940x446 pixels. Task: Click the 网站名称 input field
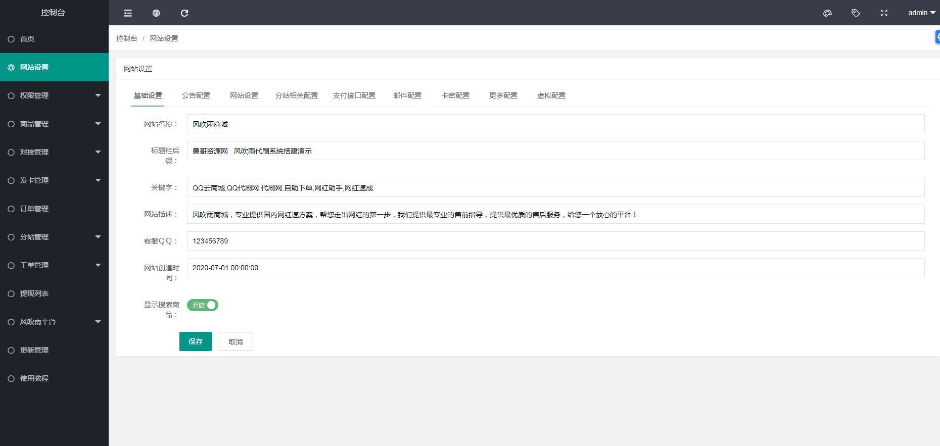tap(555, 124)
